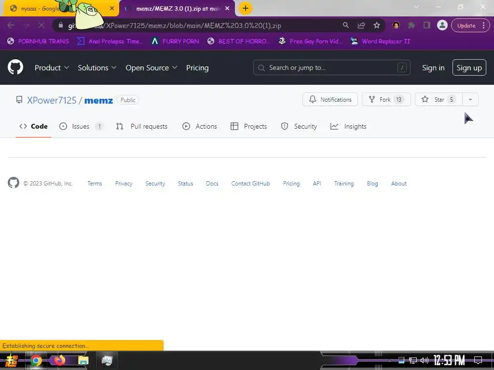Open the Privacy footer link
Screen dimensions: 494x370
(123, 184)
